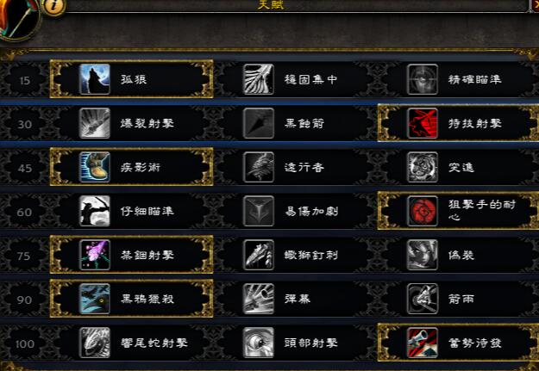
Task: Pick the 響尾蛇射擊 talent
Action: click(x=132, y=343)
